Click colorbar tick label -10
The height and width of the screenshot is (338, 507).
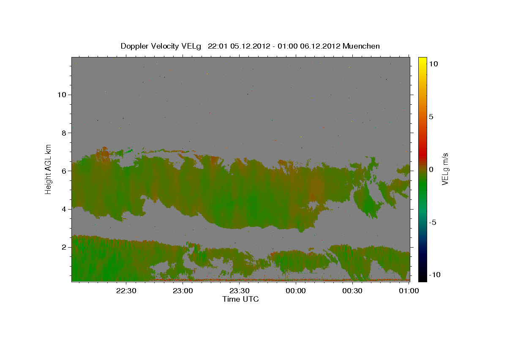pyautogui.click(x=434, y=275)
